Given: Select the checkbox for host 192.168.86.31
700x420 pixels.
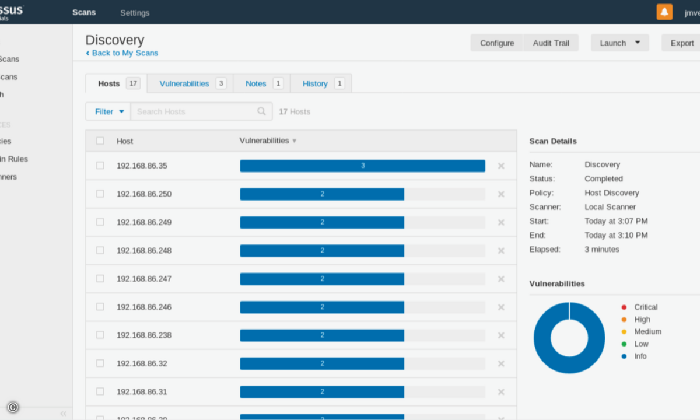Looking at the screenshot, I should click(100, 391).
